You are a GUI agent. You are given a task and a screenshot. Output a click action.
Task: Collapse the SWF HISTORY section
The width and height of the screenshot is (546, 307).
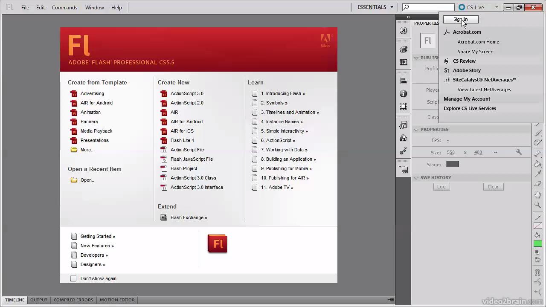pyautogui.click(x=416, y=177)
